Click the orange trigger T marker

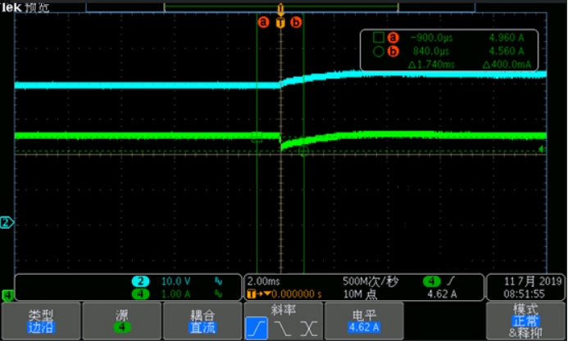tap(280, 22)
